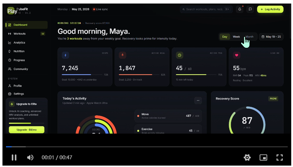
Task: Click the Steps lightning bolt icon
Action: pos(66,55)
